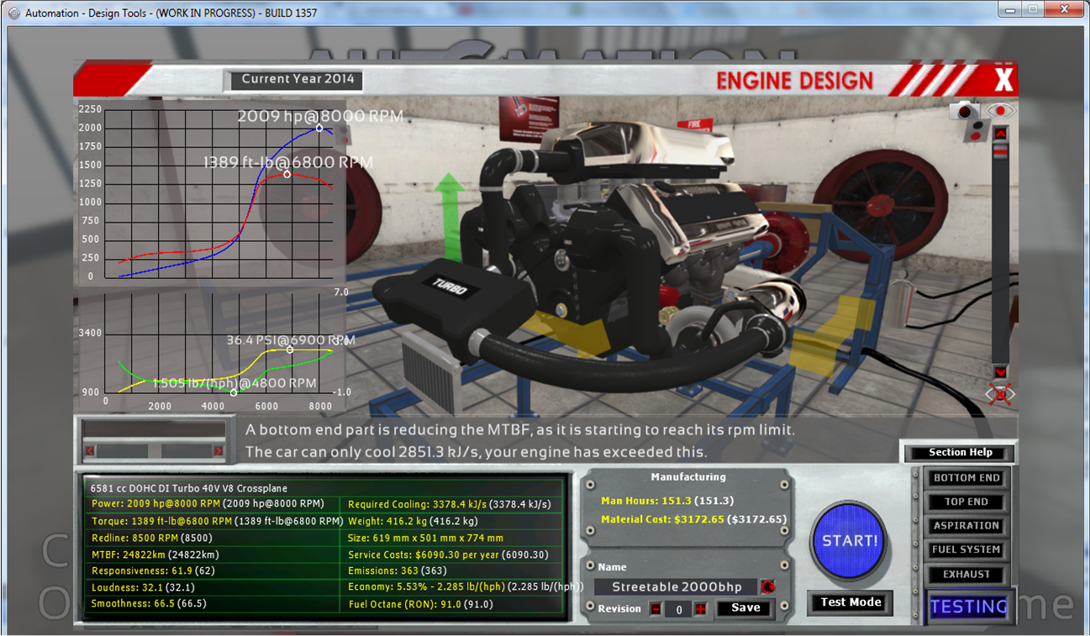The image size is (1090, 636).
Task: Click the green up arrow on engine
Action: tap(449, 200)
